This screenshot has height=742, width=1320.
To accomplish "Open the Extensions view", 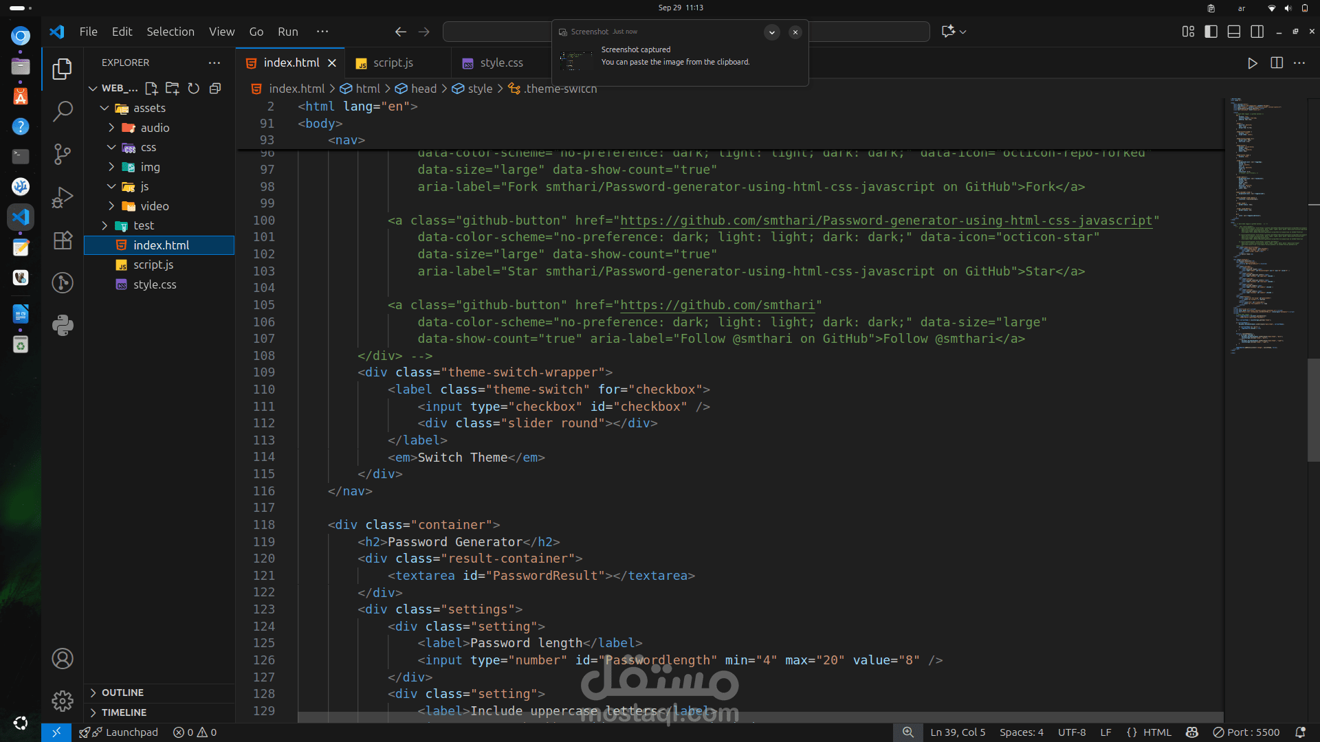I will pyautogui.click(x=63, y=240).
